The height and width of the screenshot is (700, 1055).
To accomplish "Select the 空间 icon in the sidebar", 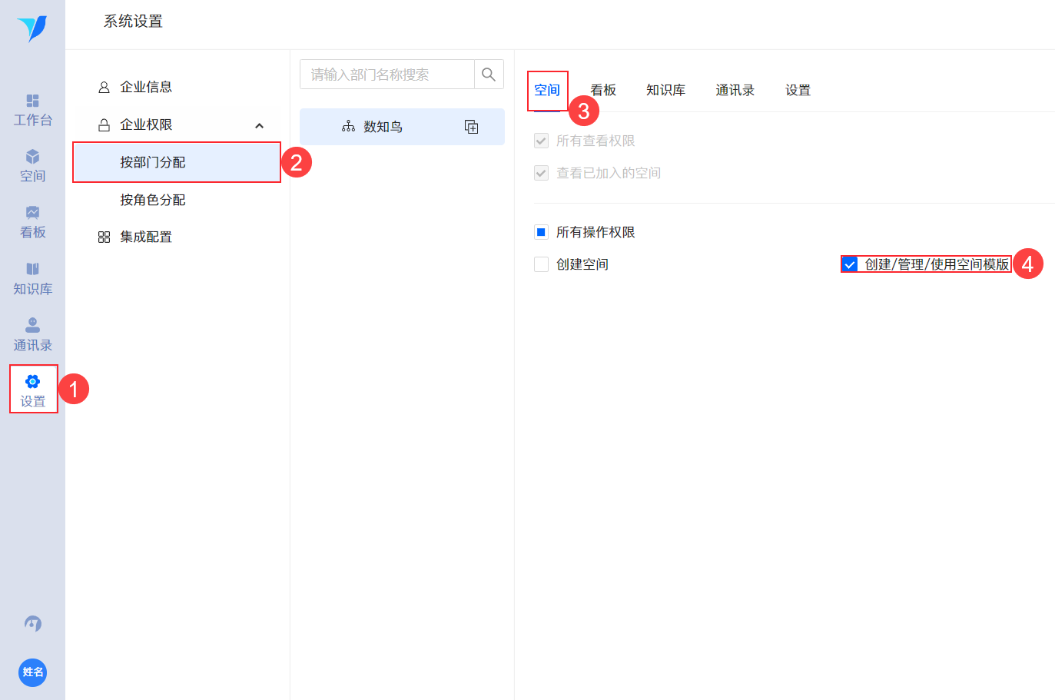I will (x=32, y=165).
